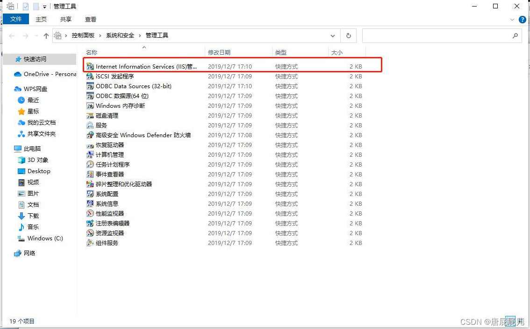Select the 任务计划程序 icon
The width and height of the screenshot is (530, 329).
click(x=90, y=165)
